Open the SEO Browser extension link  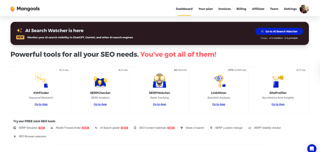pyautogui.click(x=32, y=136)
